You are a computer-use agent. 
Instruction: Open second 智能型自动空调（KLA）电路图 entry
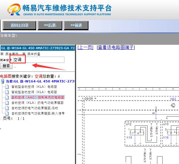pyautogui.click(x=34, y=92)
